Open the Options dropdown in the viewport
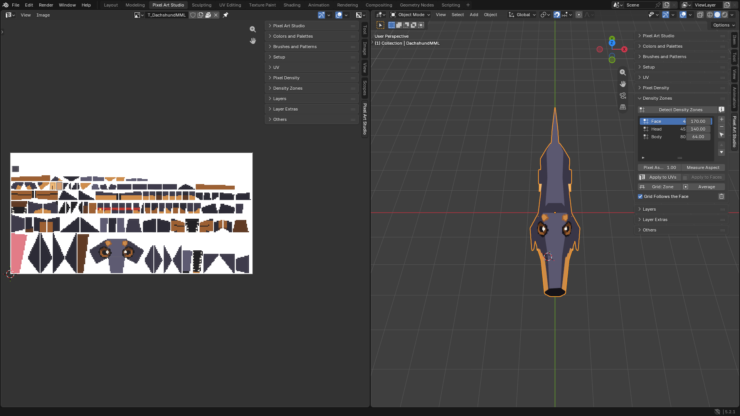Screen dimensions: 740x416 click(x=724, y=25)
